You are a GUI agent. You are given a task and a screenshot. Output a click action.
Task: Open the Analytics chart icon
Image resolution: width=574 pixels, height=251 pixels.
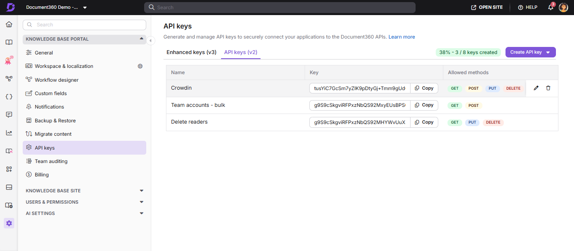9,133
